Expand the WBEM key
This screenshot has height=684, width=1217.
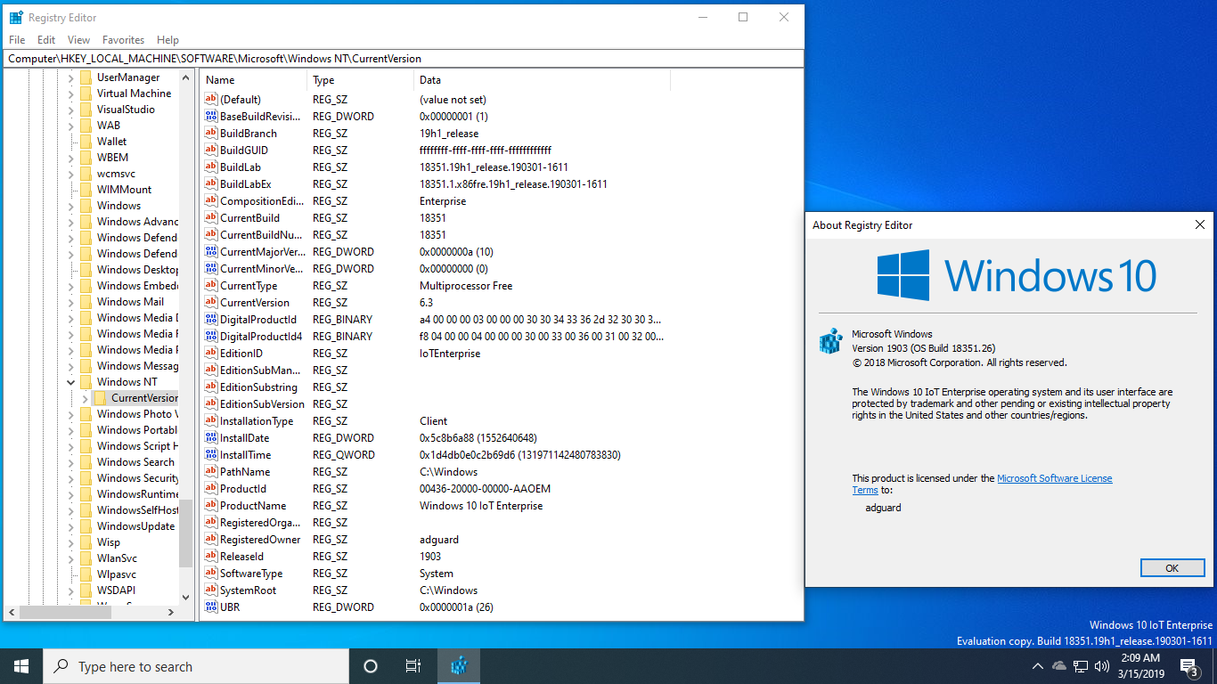[x=71, y=158]
